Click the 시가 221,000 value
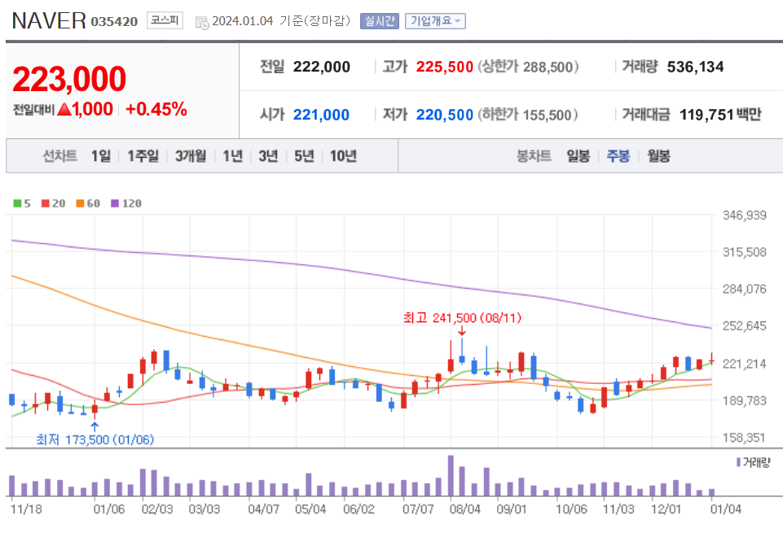 [321, 115]
